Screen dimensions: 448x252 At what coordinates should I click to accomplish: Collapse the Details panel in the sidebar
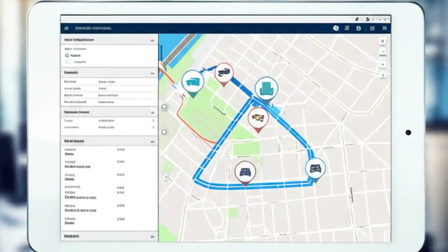[x=152, y=73]
